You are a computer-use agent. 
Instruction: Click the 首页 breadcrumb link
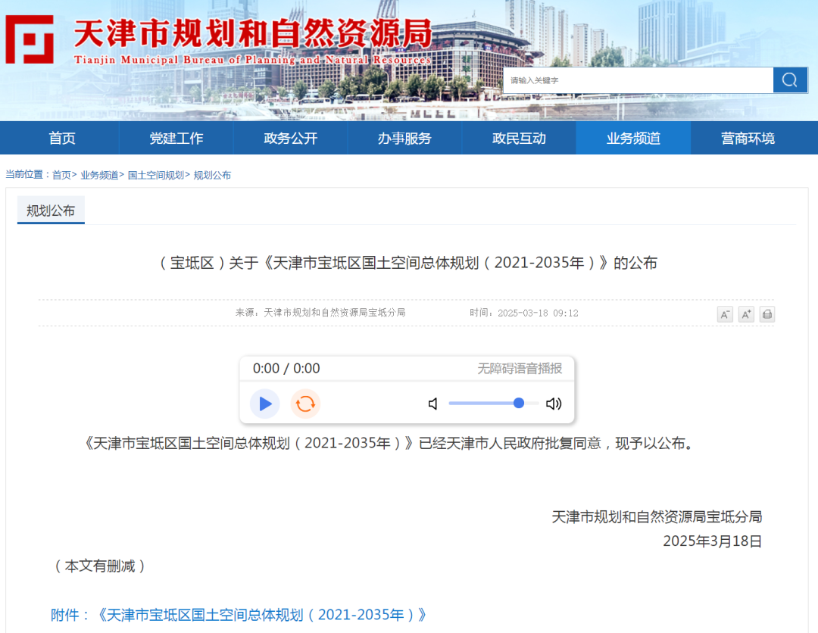pyautogui.click(x=58, y=174)
